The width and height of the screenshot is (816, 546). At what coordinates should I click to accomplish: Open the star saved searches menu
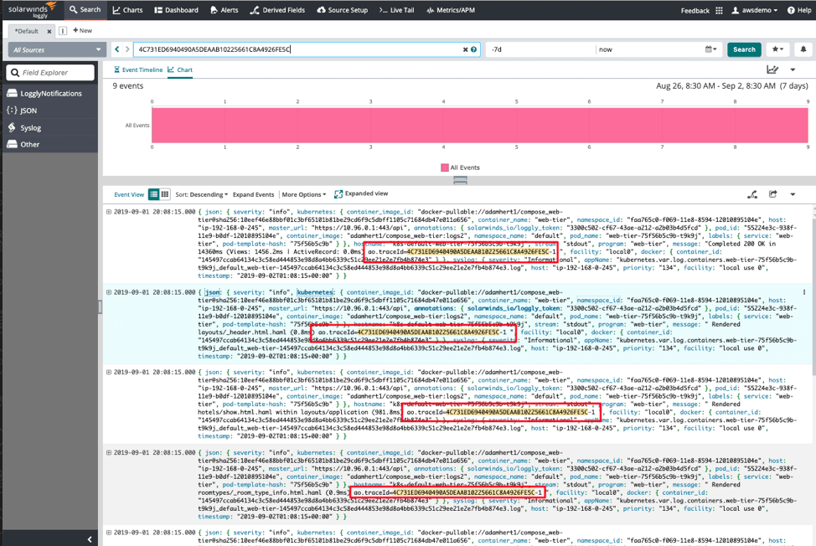(777, 49)
